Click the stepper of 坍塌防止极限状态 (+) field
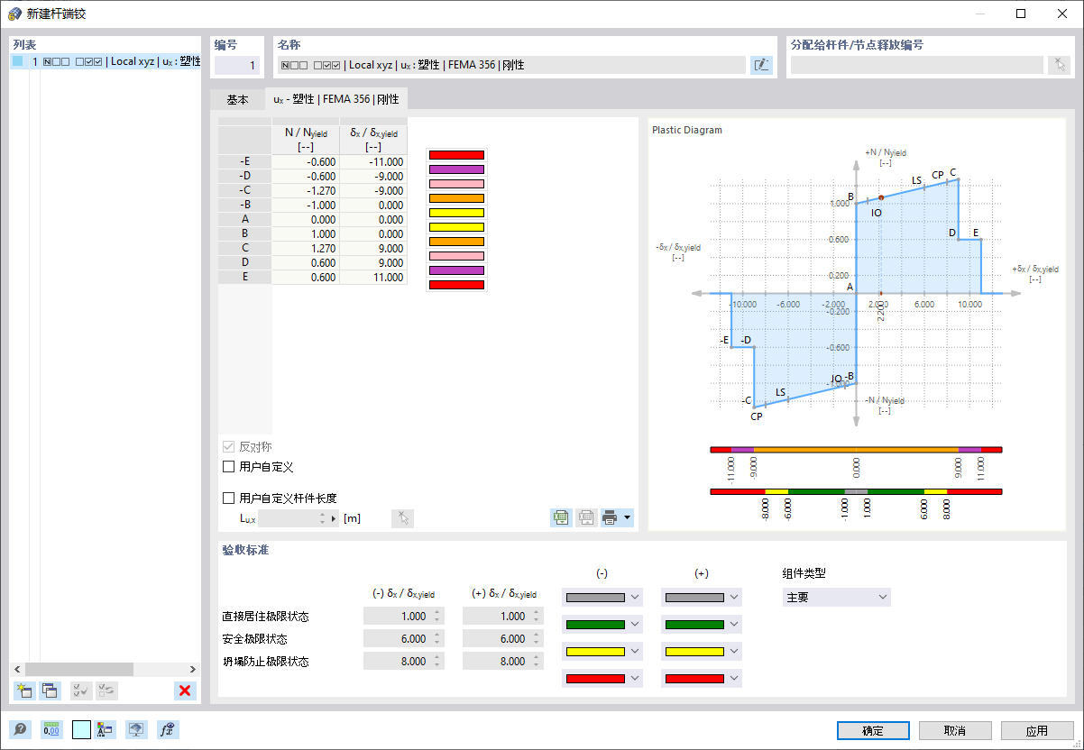 [x=537, y=661]
